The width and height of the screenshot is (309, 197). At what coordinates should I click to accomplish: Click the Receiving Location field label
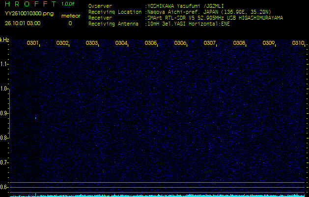(x=115, y=12)
